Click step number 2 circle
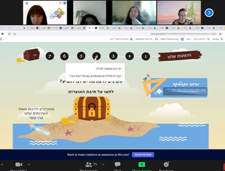The width and height of the screenshot is (225, 171). (x=129, y=56)
